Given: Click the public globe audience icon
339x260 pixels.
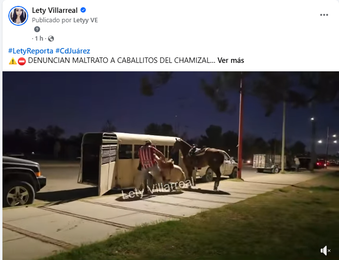Looking at the screenshot, I should (x=51, y=39).
